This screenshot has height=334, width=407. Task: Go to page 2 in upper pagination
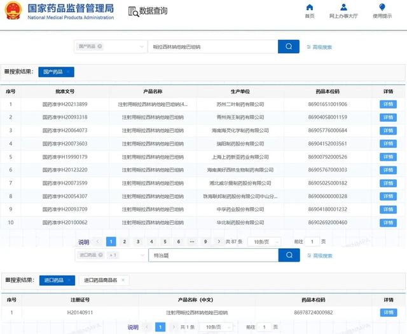pos(125,241)
